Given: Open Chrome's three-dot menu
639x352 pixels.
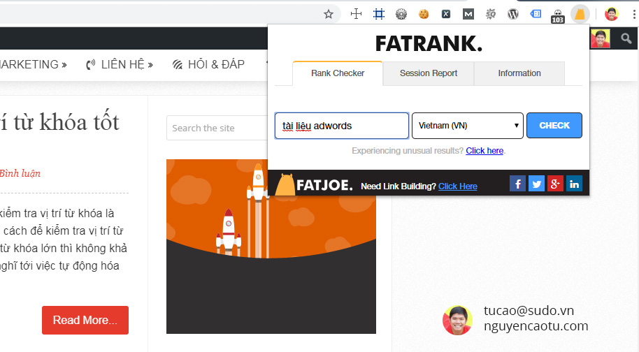Looking at the screenshot, I should tap(631, 13).
